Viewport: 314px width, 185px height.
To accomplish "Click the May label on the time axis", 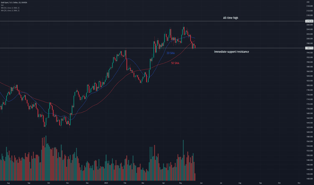I will point(181,183).
